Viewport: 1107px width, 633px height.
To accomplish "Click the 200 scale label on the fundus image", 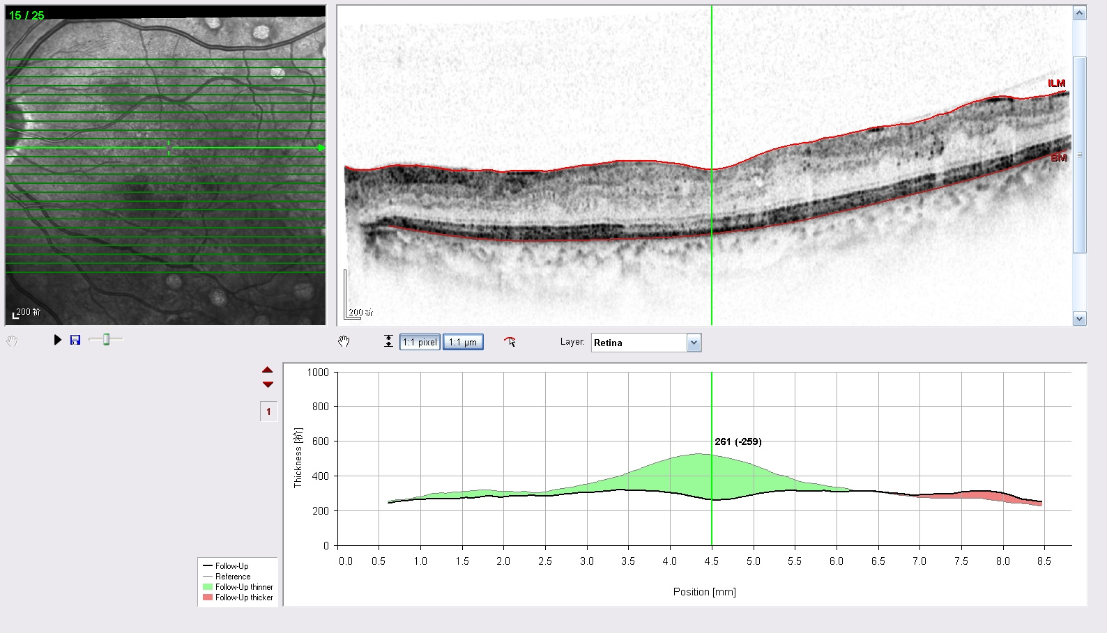I will point(29,312).
